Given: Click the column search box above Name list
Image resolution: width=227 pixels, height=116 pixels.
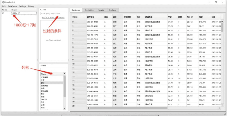Looking at the screenshot, I should pyautogui.click(x=53, y=69).
